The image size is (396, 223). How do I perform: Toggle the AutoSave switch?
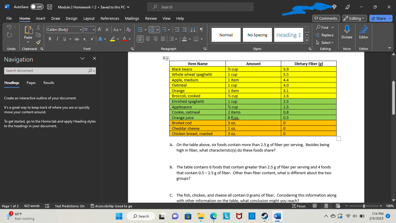37,7
